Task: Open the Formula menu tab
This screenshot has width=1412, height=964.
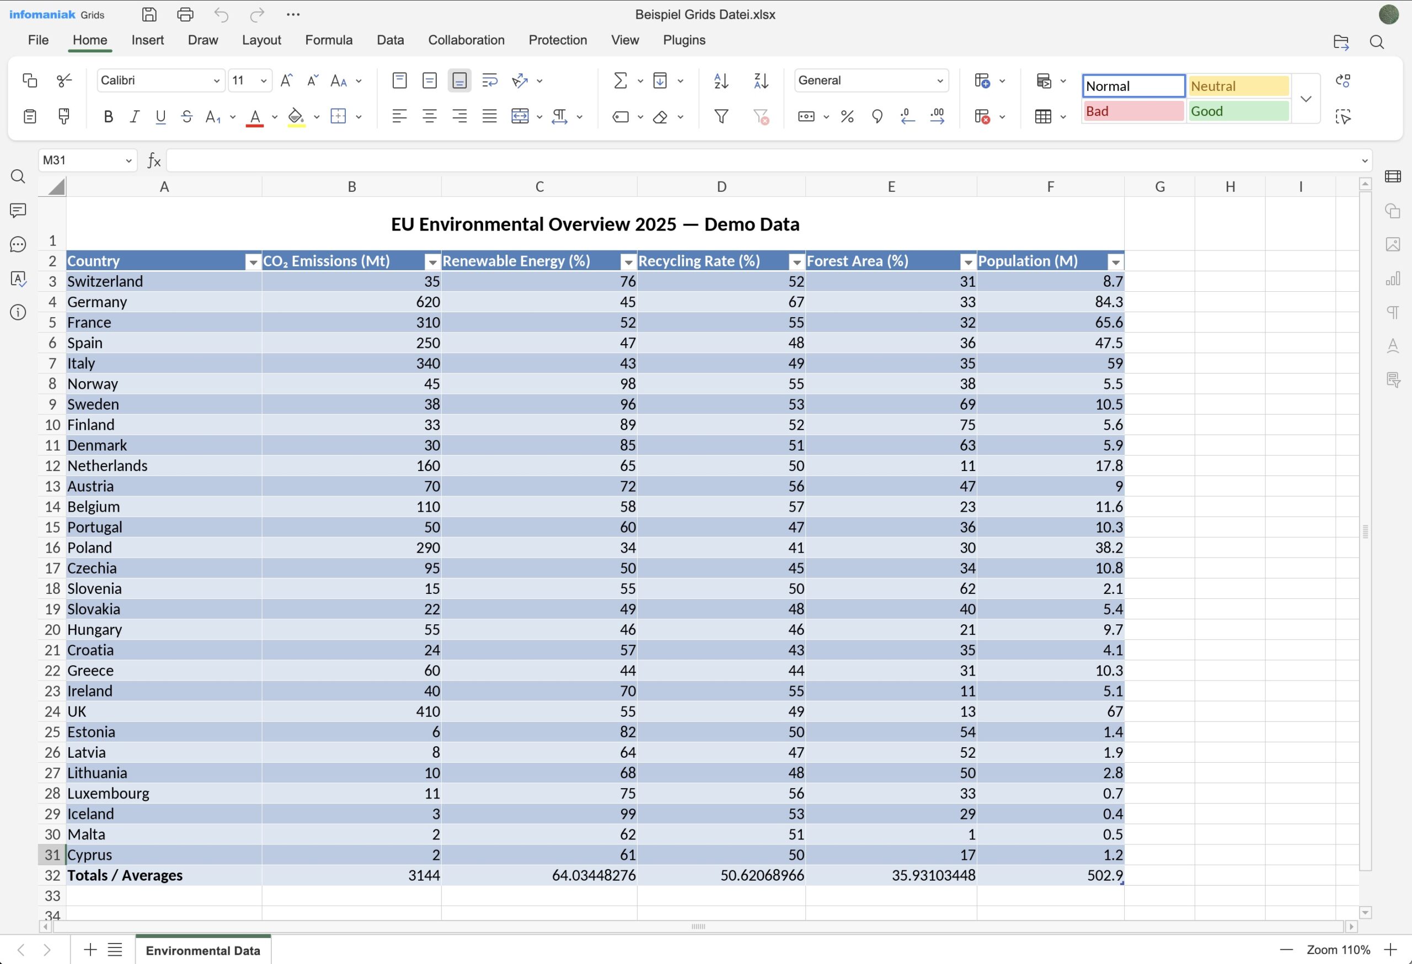Action: pyautogui.click(x=328, y=40)
